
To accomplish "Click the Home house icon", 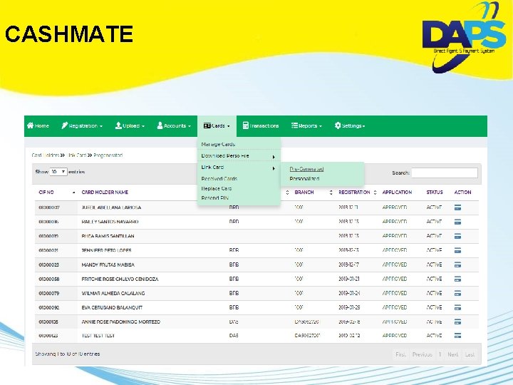I will pyautogui.click(x=31, y=125).
